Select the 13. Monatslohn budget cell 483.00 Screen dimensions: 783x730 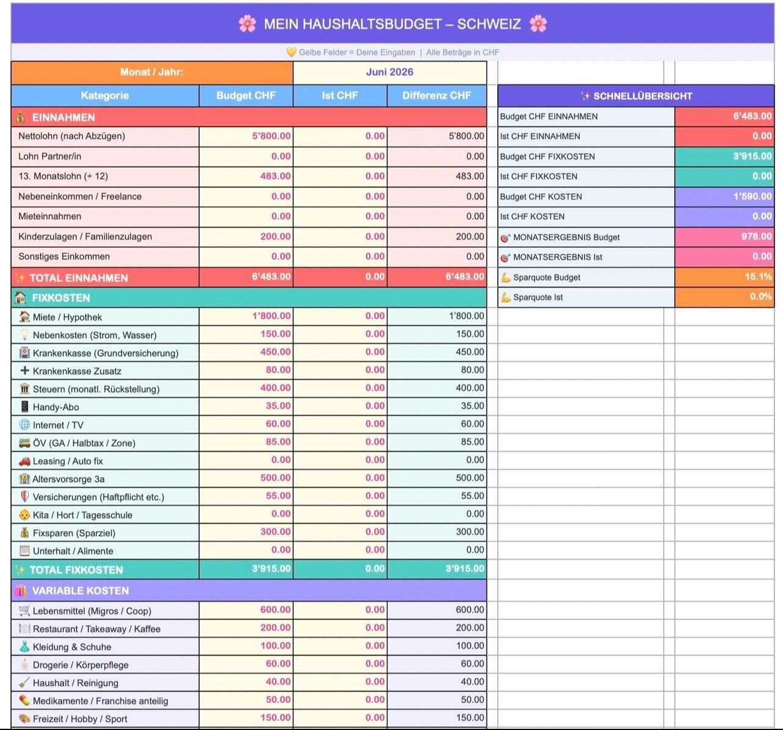pos(246,176)
